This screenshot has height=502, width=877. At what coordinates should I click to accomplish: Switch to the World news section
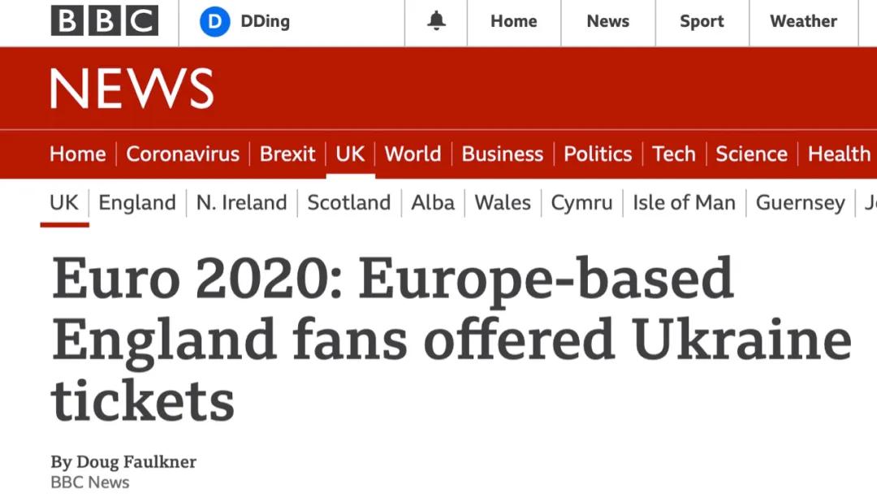[x=413, y=154]
